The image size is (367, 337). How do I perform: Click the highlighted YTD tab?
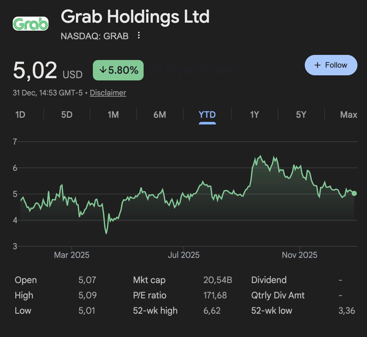[207, 115]
